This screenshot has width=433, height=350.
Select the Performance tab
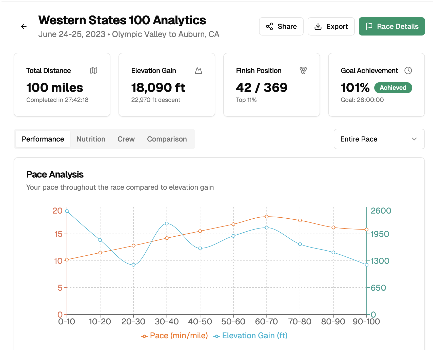(x=43, y=139)
